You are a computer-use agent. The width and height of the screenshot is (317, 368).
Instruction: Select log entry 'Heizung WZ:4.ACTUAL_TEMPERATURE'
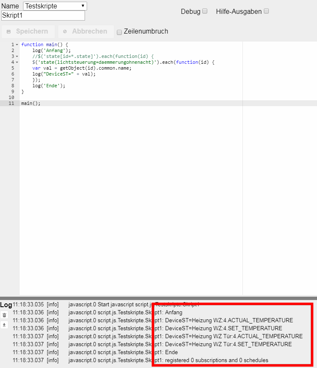click(x=153, y=320)
